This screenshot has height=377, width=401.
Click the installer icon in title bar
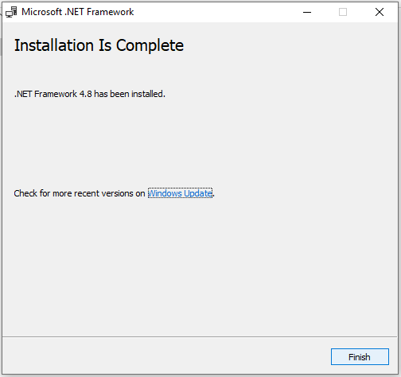(11, 12)
